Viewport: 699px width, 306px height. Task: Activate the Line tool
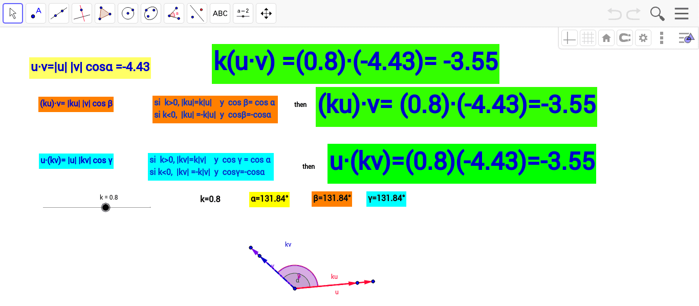coord(58,13)
